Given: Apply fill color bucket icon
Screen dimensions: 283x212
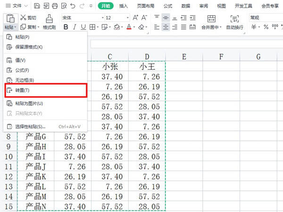Looking at the screenshot, I should (x=117, y=27).
